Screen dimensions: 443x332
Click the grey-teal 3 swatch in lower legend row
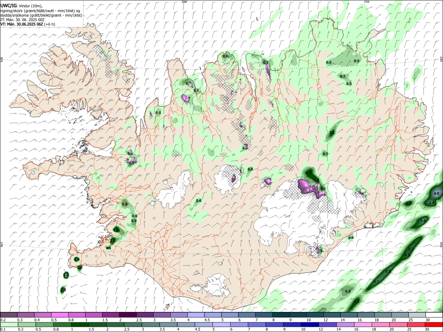[x=151, y=324]
